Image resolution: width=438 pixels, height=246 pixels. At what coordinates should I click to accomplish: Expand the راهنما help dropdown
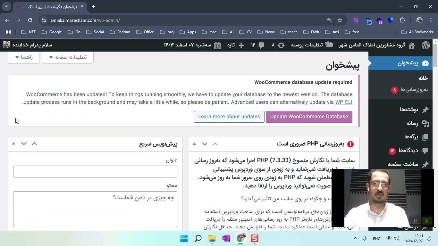click(24, 57)
